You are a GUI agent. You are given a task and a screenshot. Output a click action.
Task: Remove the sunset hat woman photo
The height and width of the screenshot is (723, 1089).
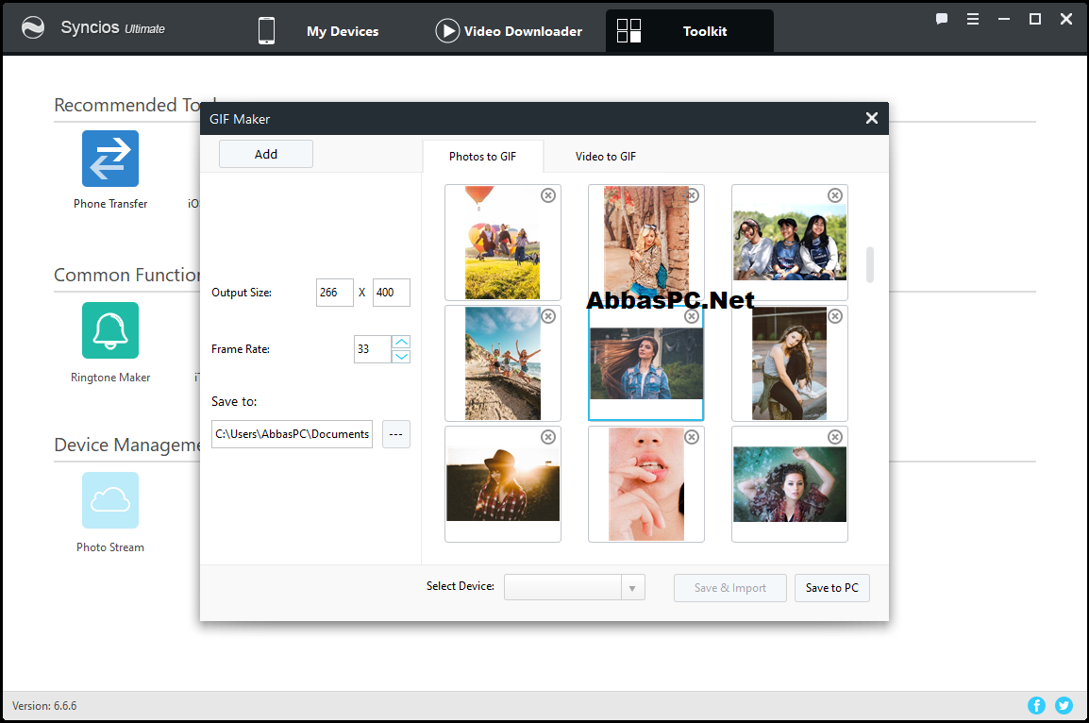[548, 437]
